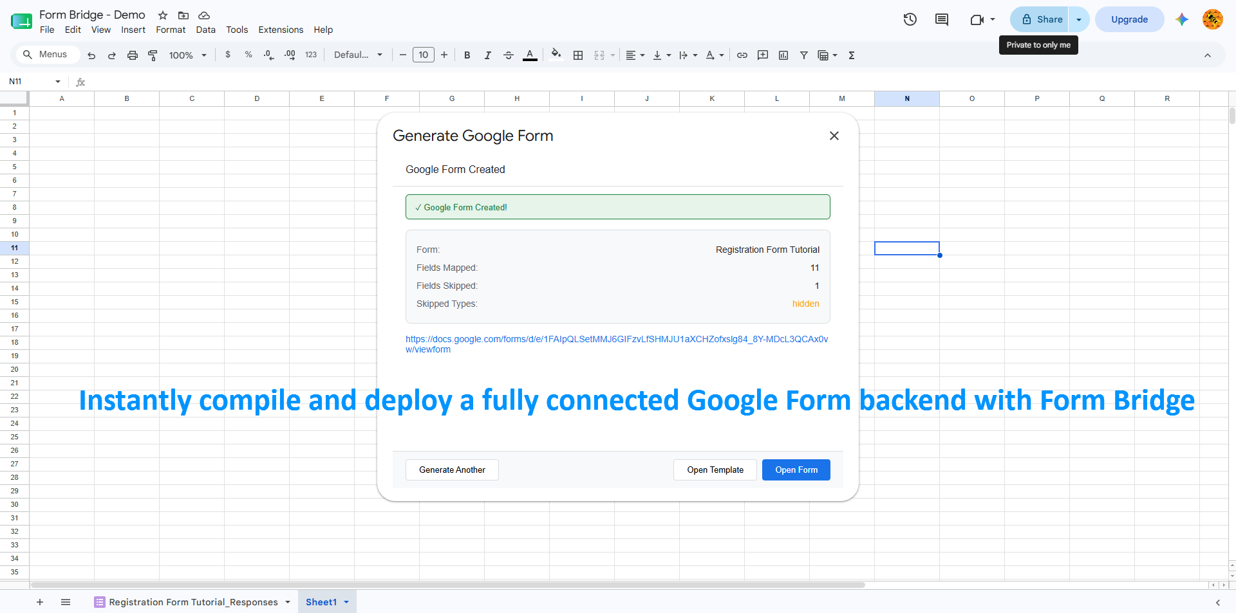Click the Open Form button

pyautogui.click(x=796, y=470)
